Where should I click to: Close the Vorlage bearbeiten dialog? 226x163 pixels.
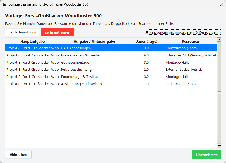[222, 4]
